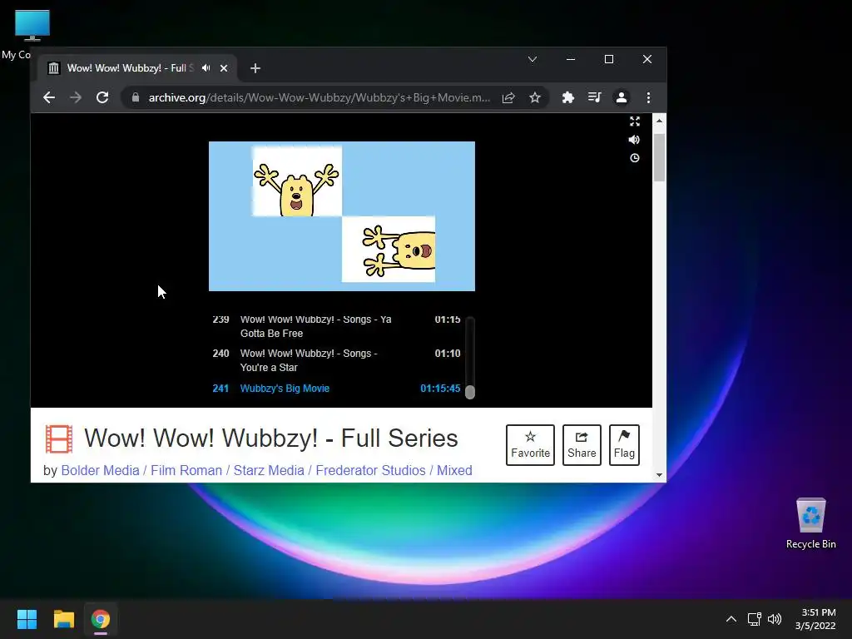The width and height of the screenshot is (852, 639).
Task: Bookmark this page with star icon
Action: (x=535, y=98)
